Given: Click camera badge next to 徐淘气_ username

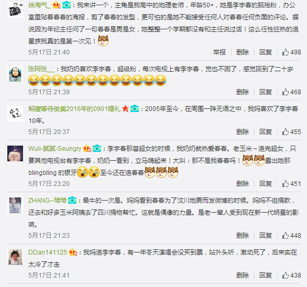Looking at the screenshot, I should [67, 5].
